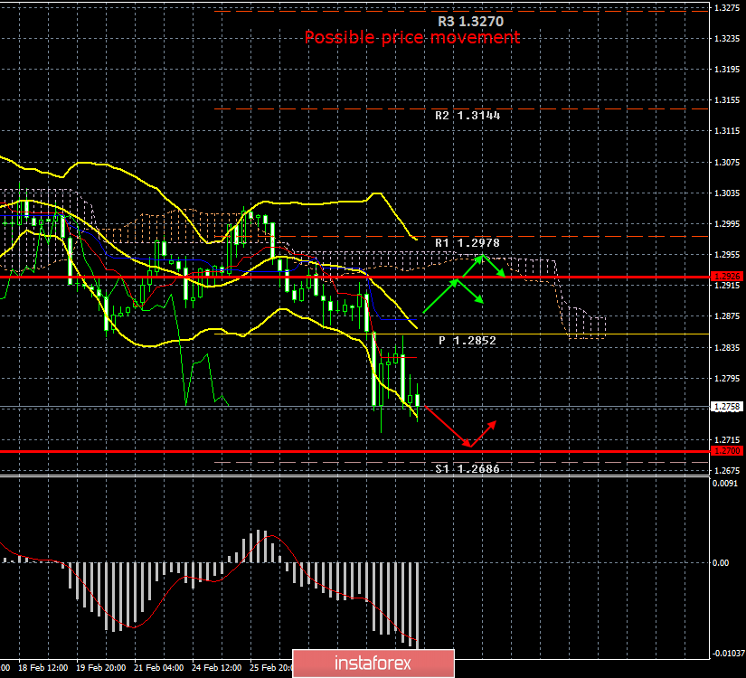Click the 18 Feb 12:00 time label
The width and height of the screenshot is (746, 678).
pyautogui.click(x=43, y=668)
